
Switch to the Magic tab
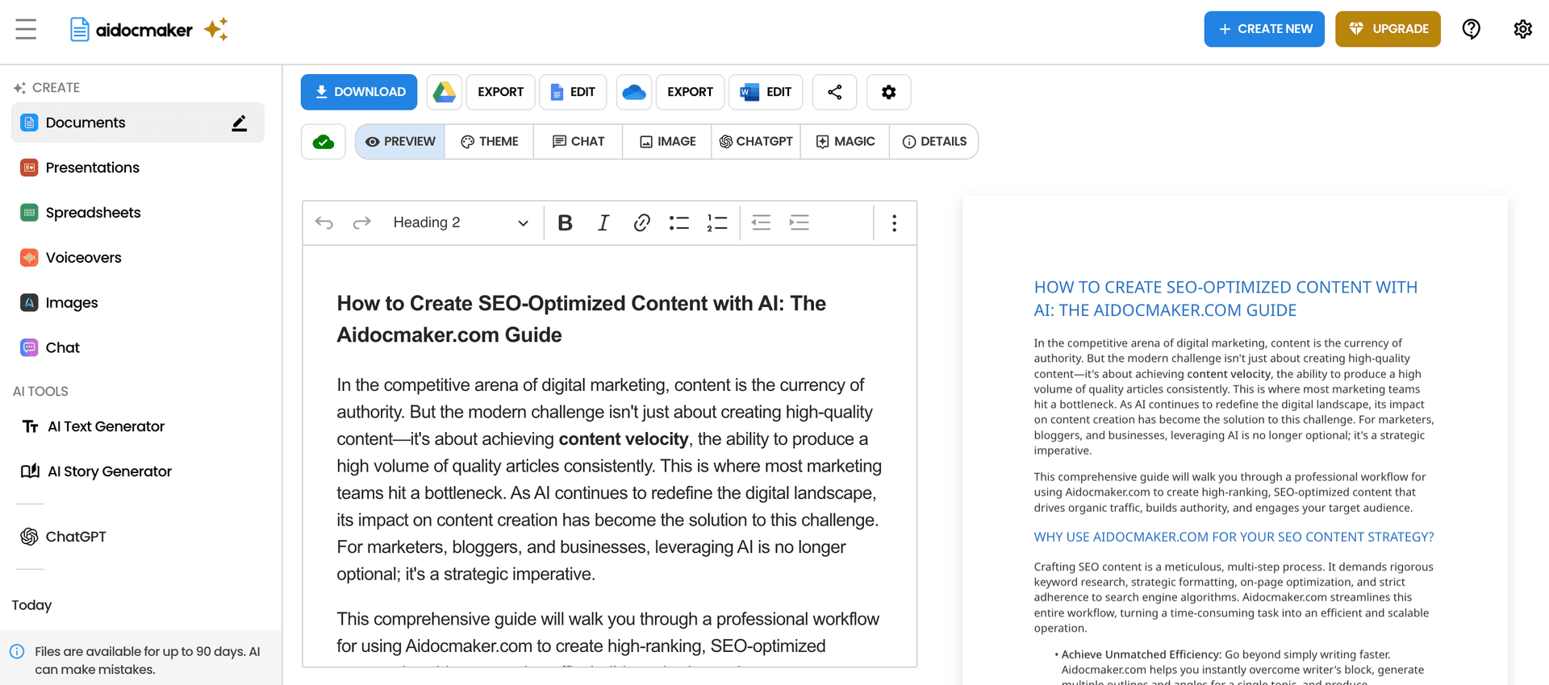[845, 142]
